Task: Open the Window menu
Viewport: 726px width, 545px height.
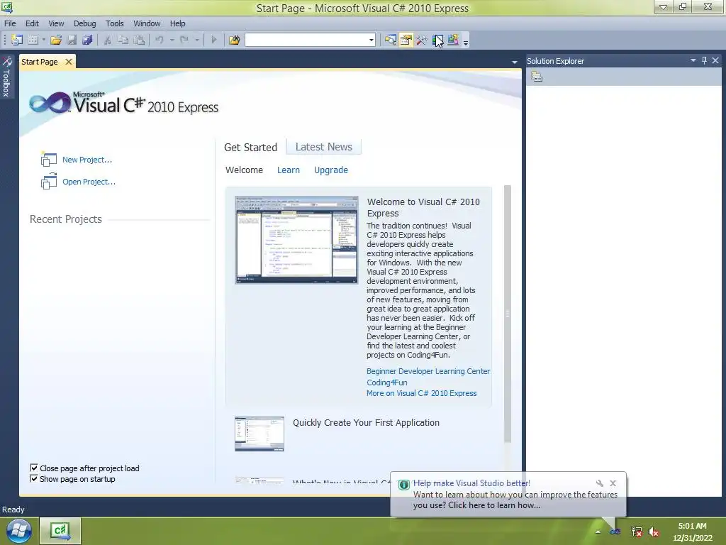Action: (x=147, y=23)
